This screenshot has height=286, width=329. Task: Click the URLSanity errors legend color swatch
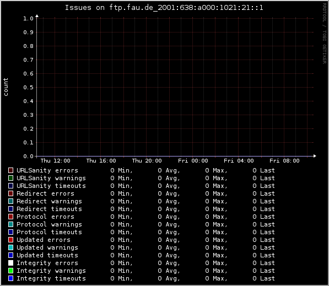(x=10, y=170)
